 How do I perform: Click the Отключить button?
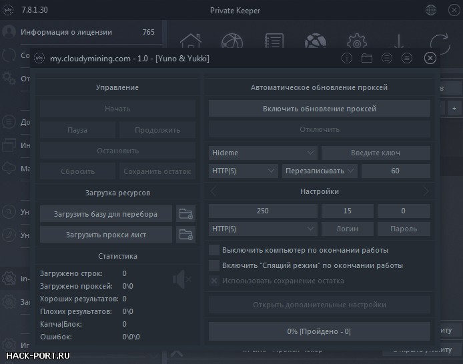[x=320, y=129]
